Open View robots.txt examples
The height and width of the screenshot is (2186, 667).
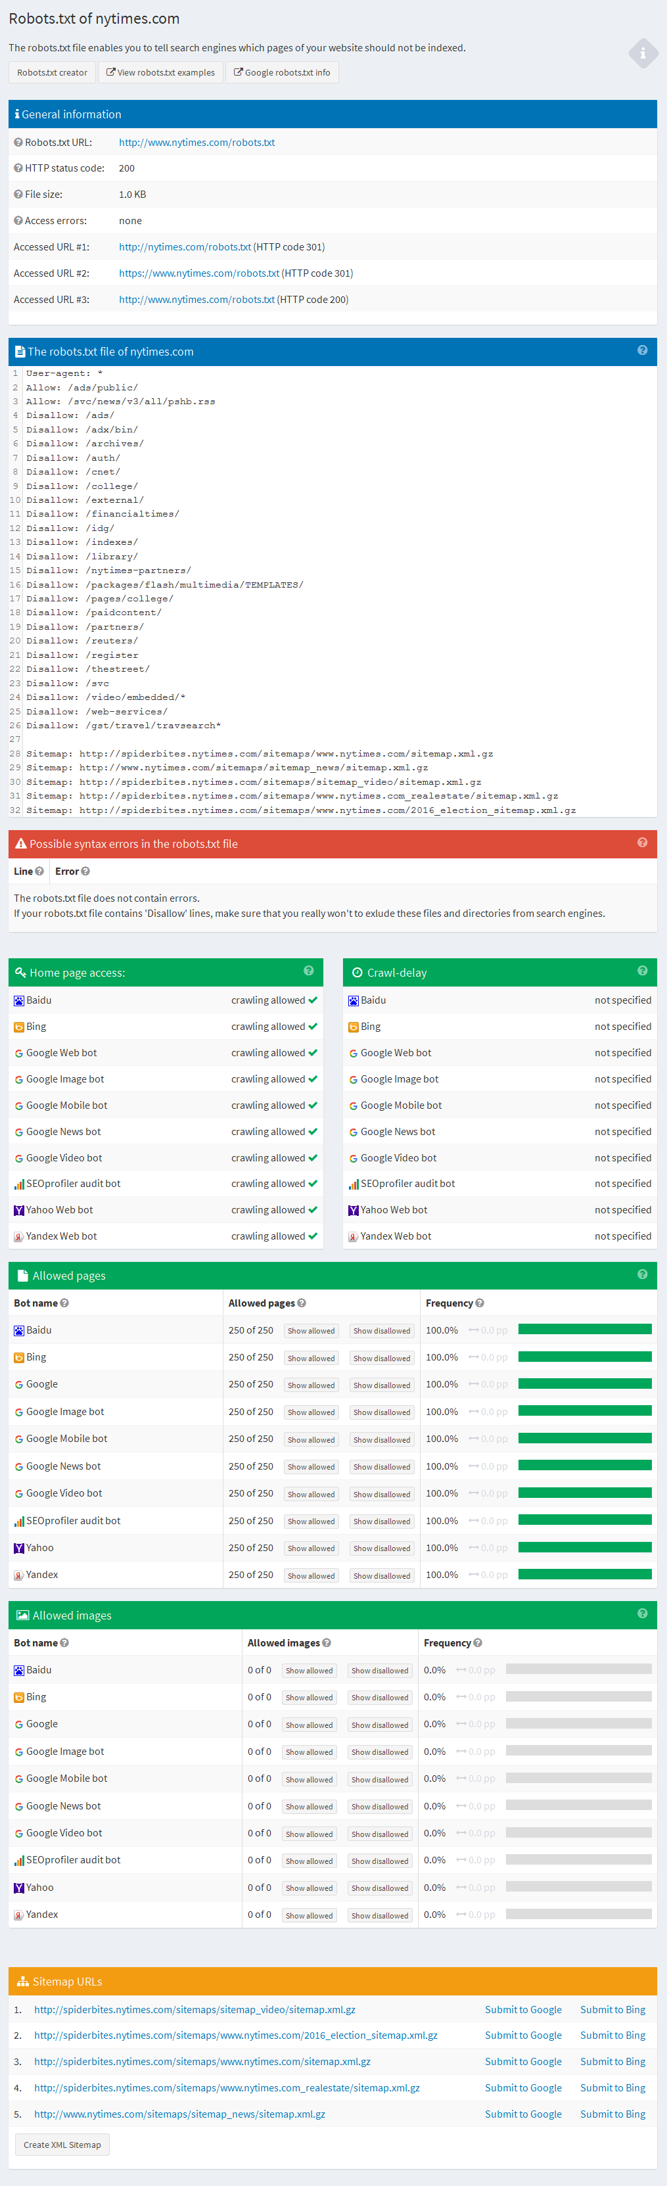point(160,73)
